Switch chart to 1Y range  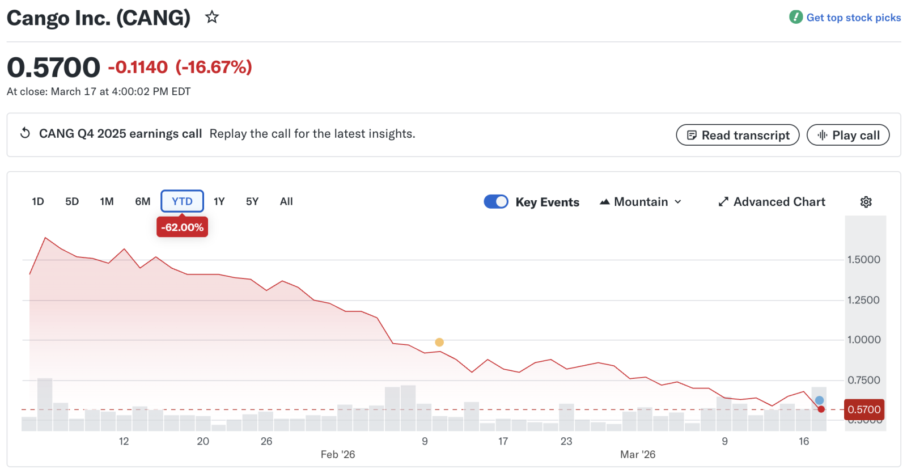(219, 201)
